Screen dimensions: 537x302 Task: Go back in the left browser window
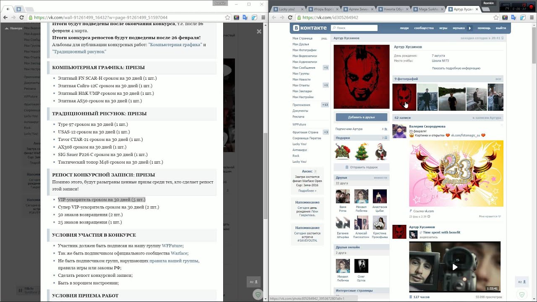tap(5, 18)
